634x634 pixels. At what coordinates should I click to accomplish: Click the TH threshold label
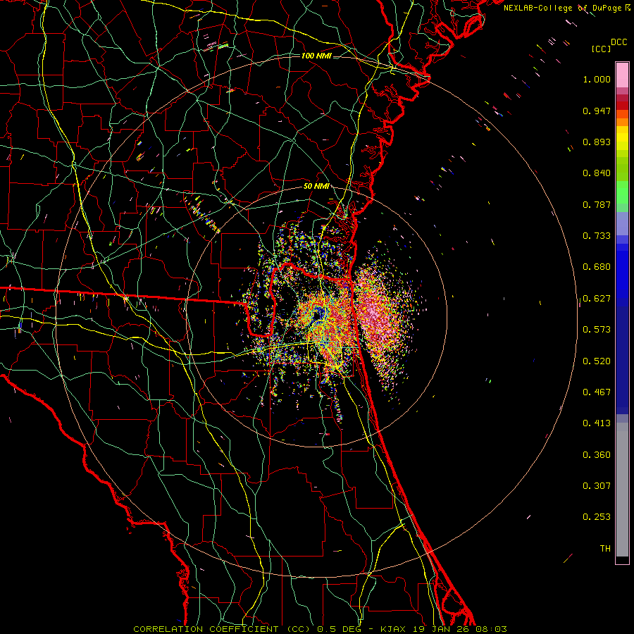point(605,549)
